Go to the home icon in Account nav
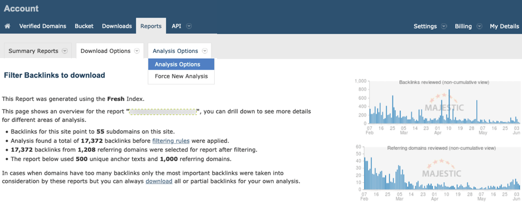 [7, 26]
